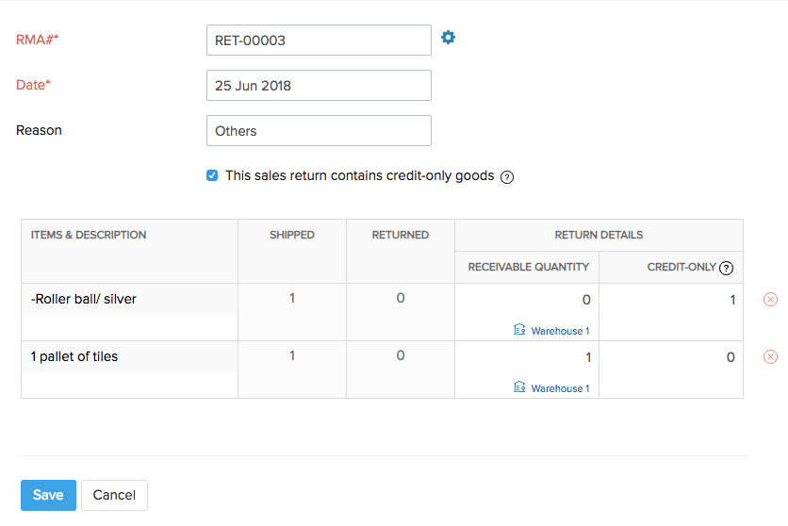The image size is (788, 526).
Task: Click the '1 pallet of tiles' item name
Action: (x=74, y=356)
